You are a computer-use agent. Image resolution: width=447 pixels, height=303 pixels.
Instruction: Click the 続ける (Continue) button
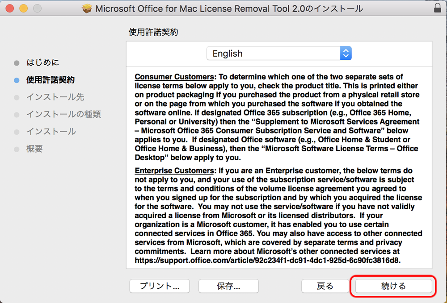(393, 286)
